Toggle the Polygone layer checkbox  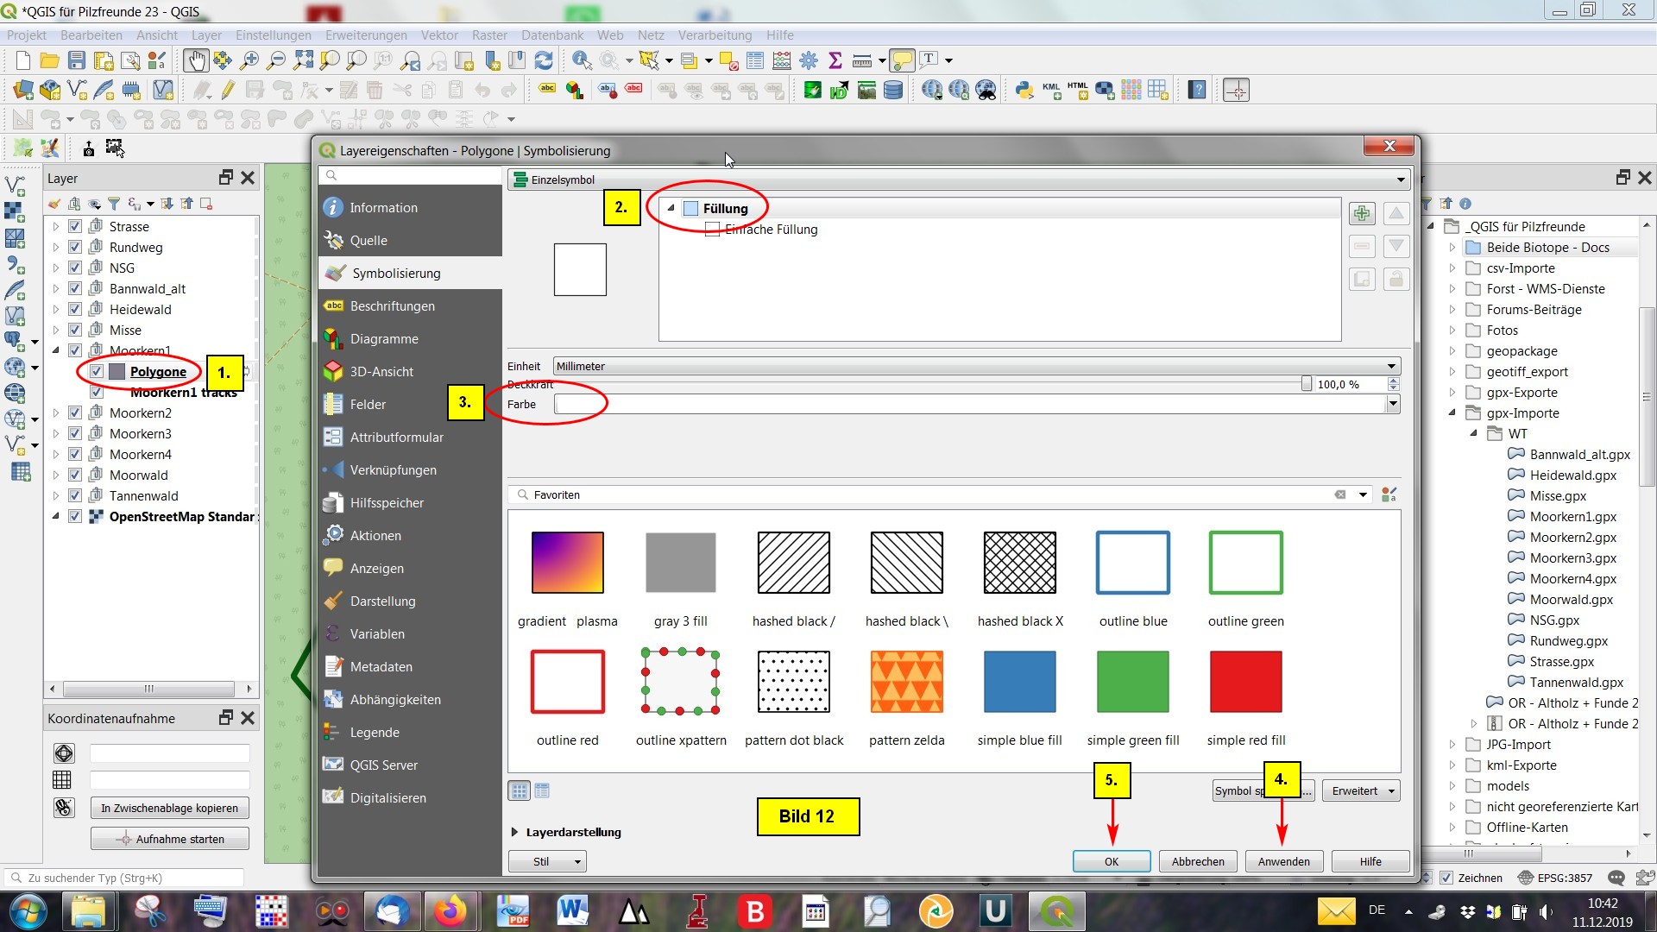(97, 372)
